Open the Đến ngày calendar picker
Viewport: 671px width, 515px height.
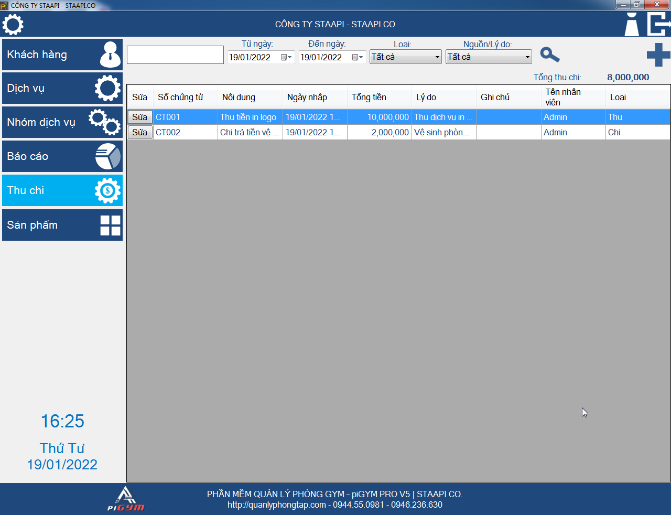[x=358, y=57]
